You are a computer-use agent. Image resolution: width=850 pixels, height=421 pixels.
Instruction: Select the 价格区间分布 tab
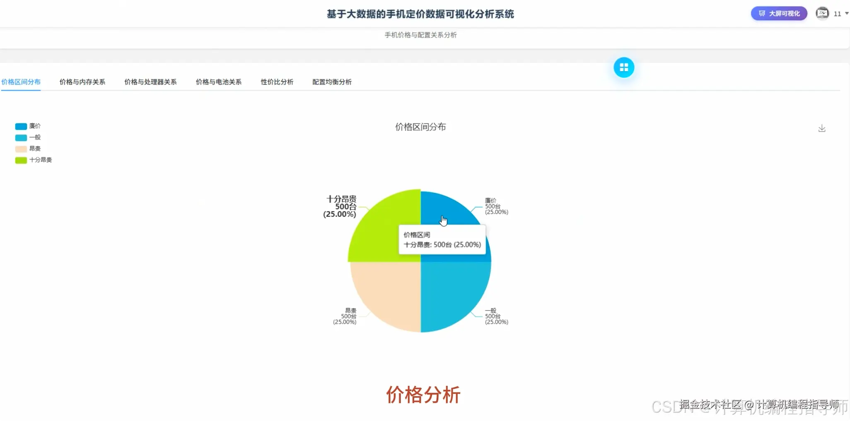21,82
